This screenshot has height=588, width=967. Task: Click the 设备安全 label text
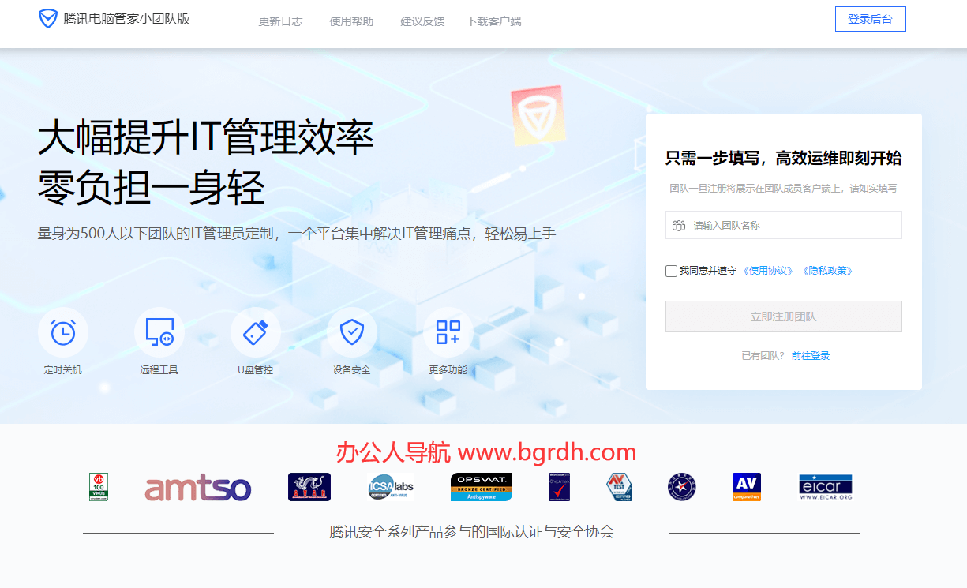click(x=352, y=370)
